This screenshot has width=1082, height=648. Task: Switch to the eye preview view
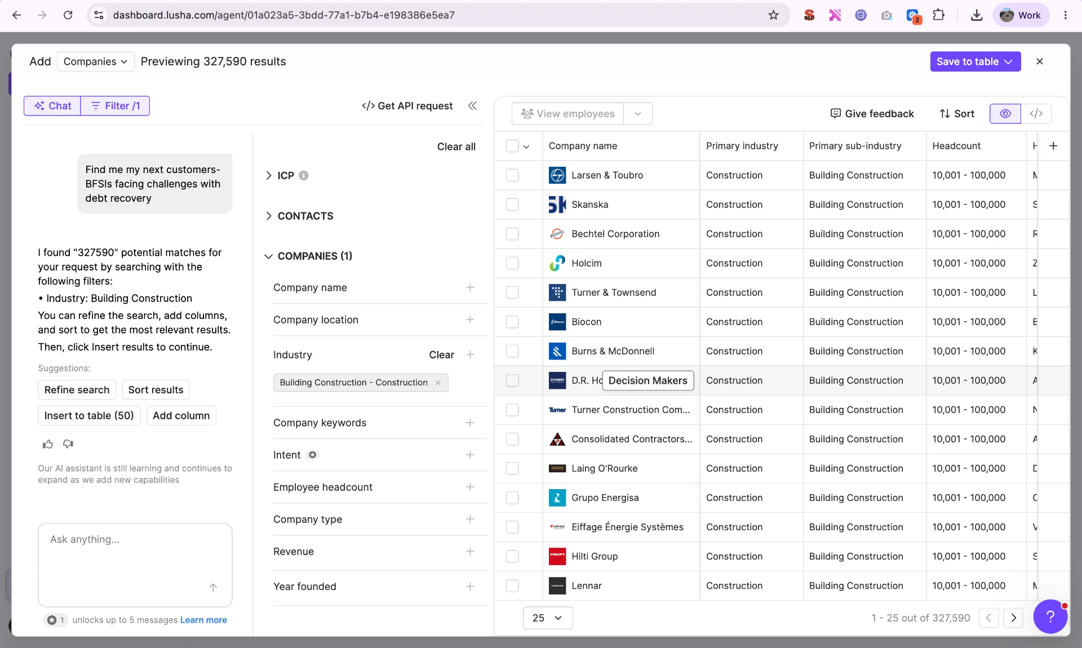(x=1005, y=114)
